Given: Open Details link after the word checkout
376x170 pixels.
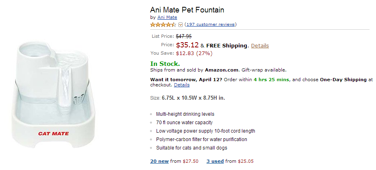Looking at the screenshot, I should click(182, 85).
